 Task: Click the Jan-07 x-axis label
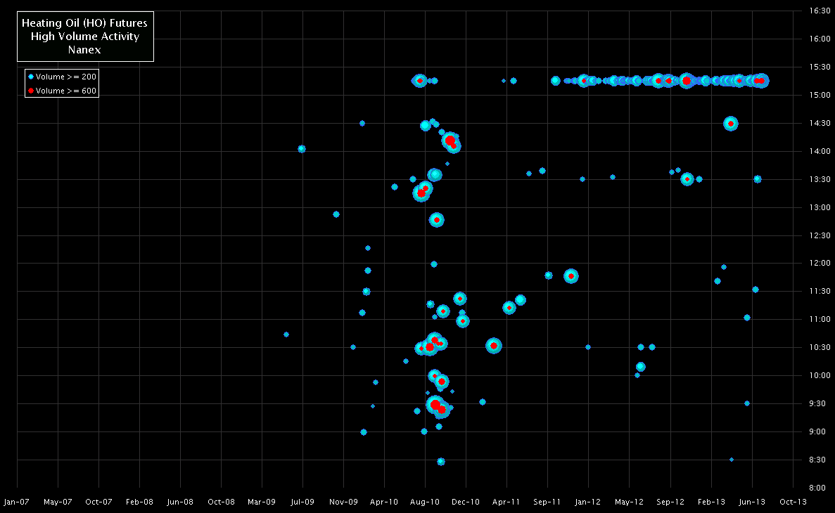point(16,502)
